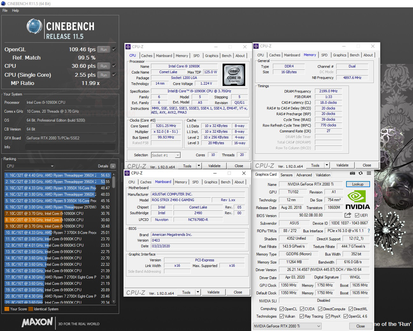Click the Intel Core i9 X-series badge

[234, 75]
